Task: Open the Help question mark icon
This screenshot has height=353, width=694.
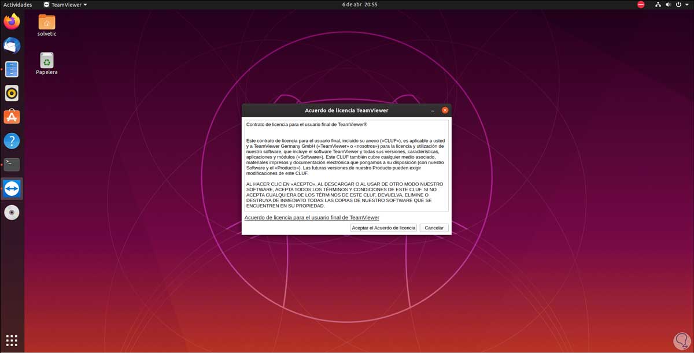Action: click(12, 141)
